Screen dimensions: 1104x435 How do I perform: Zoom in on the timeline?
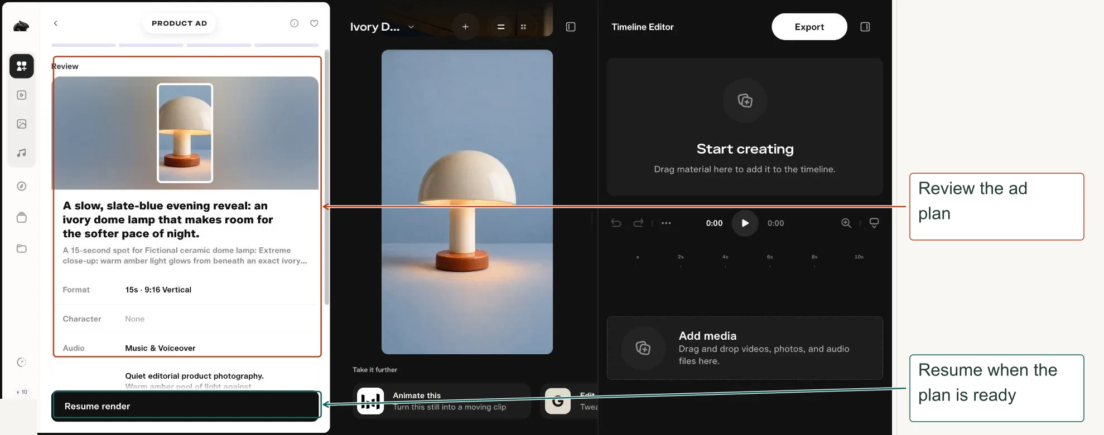tap(846, 223)
